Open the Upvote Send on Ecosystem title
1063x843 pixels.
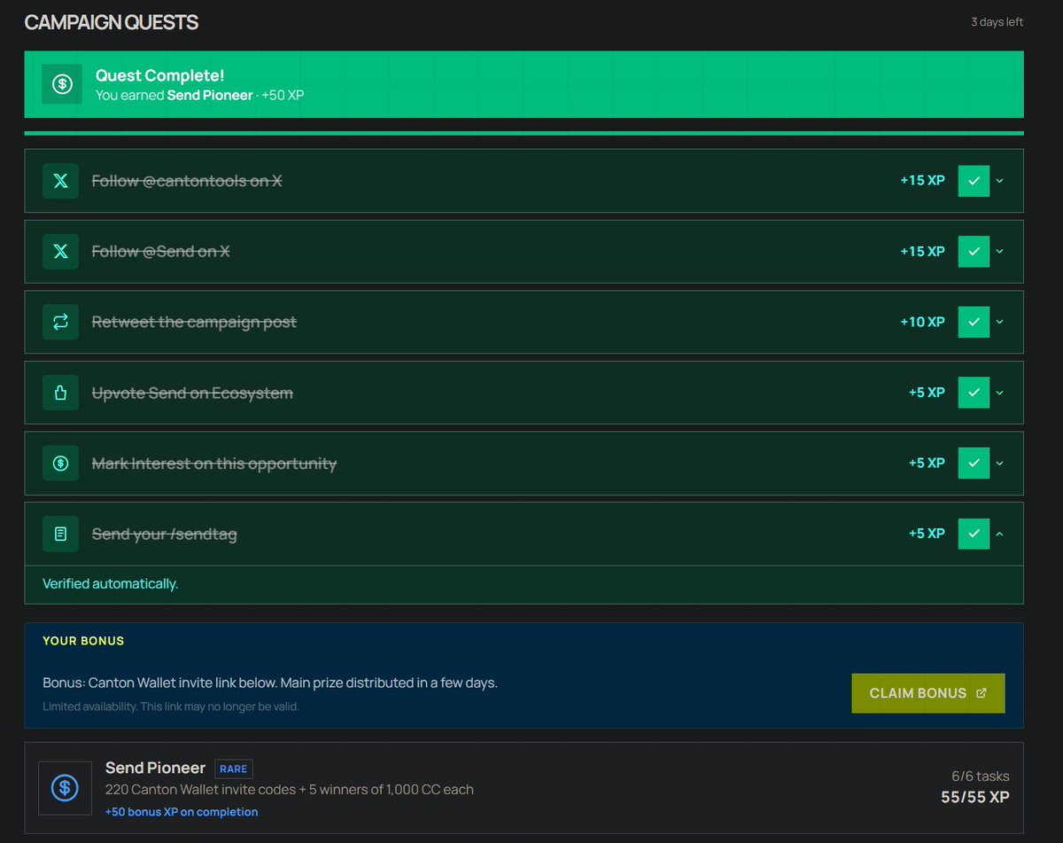pyautogui.click(x=192, y=393)
